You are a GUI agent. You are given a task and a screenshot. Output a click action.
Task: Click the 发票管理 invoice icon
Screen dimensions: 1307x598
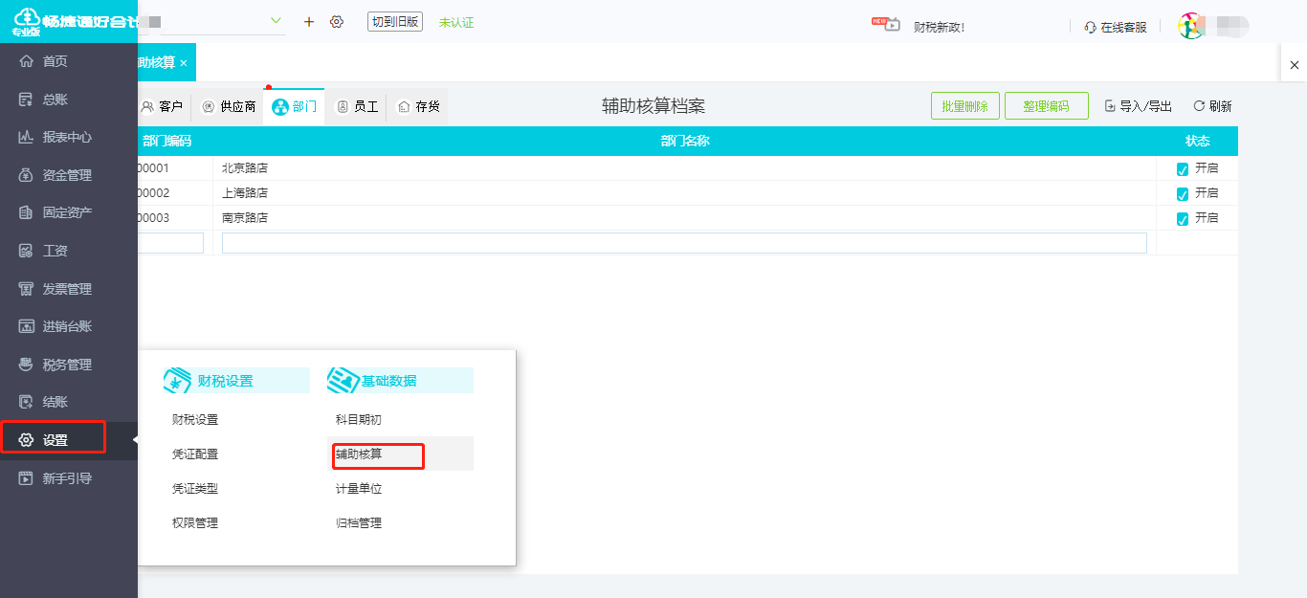(x=26, y=289)
